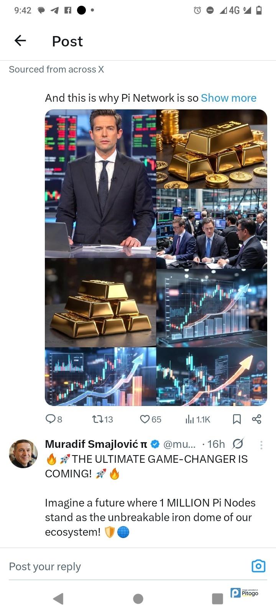Screen dimensions: 276x614
Task: Open recent apps square button
Action: (x=217, y=599)
